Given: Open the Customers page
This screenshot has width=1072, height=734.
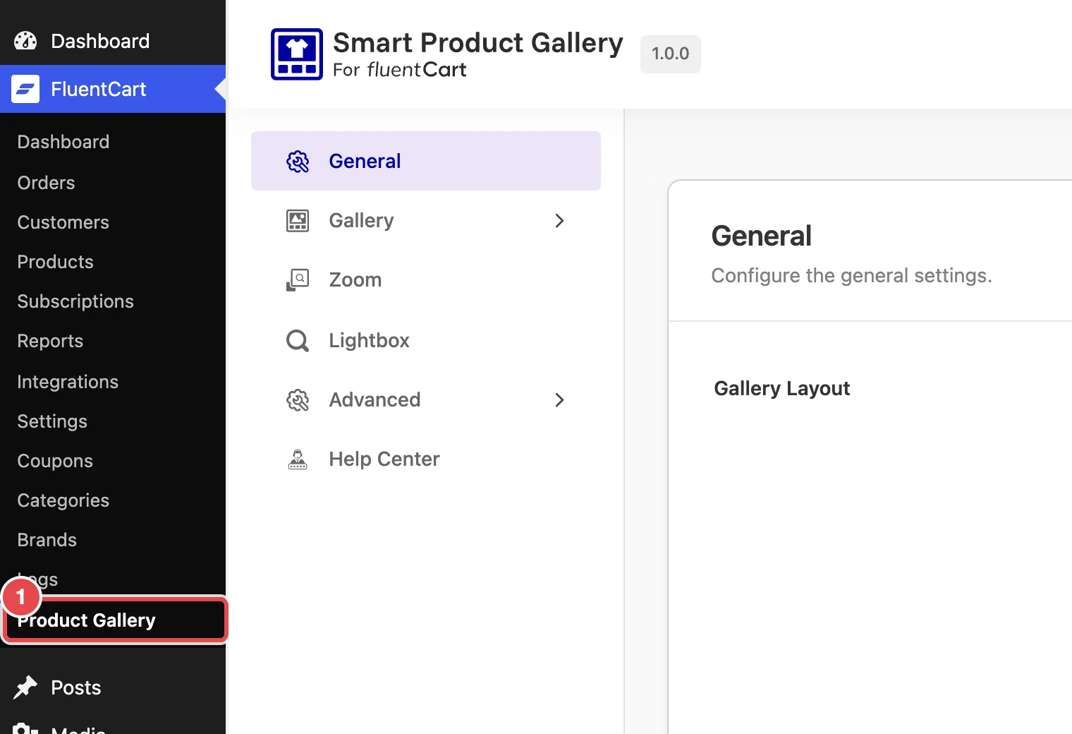Looking at the screenshot, I should (x=63, y=222).
